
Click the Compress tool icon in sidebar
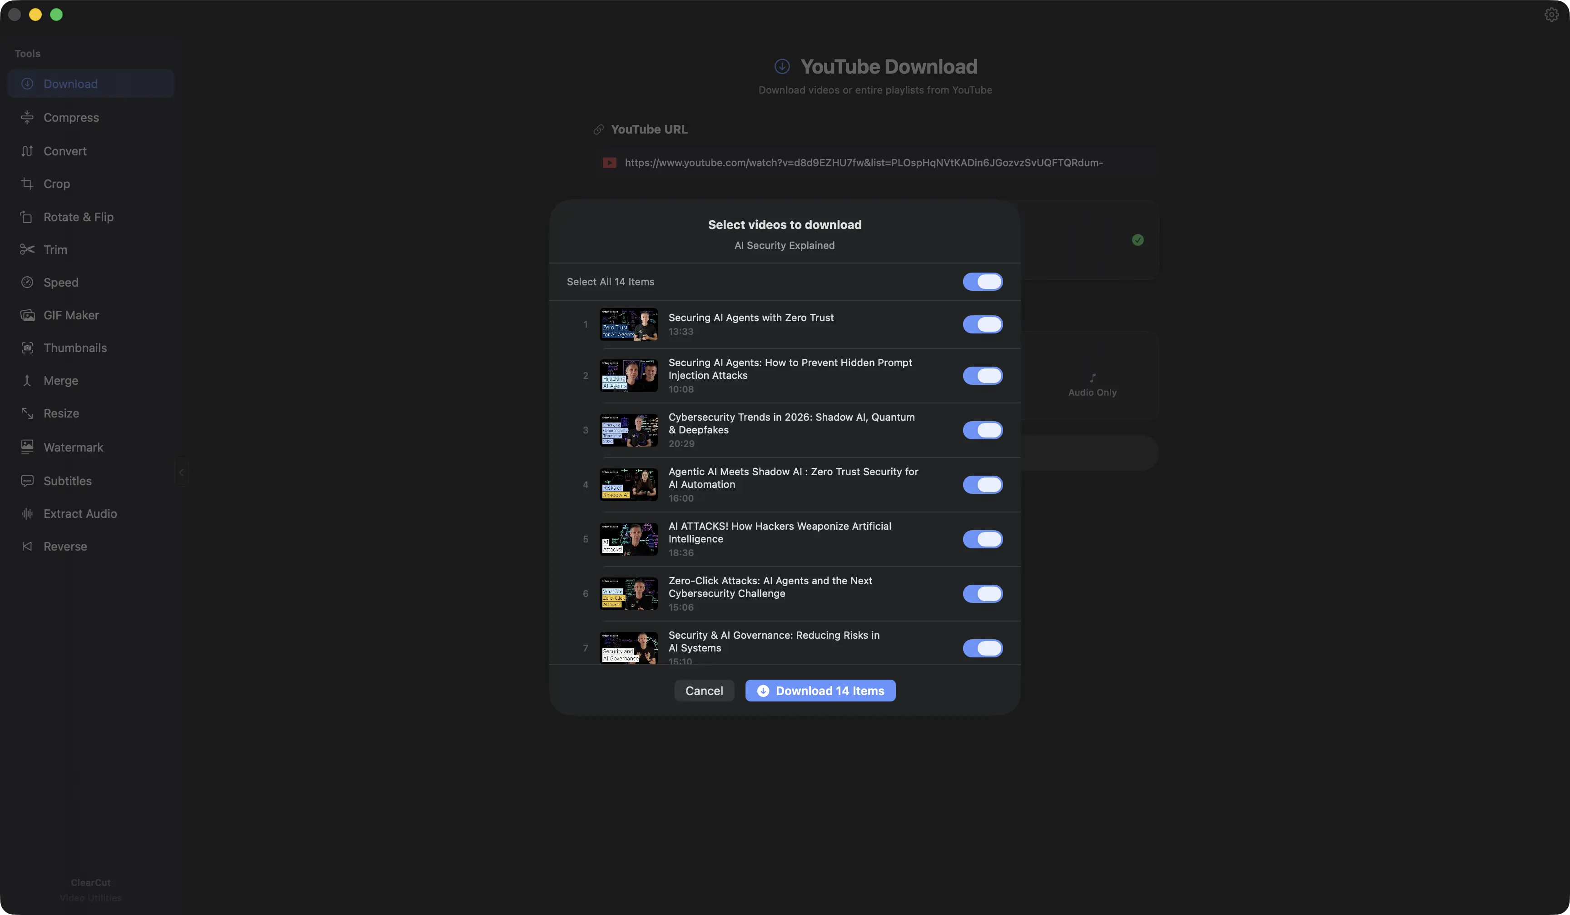pos(27,117)
